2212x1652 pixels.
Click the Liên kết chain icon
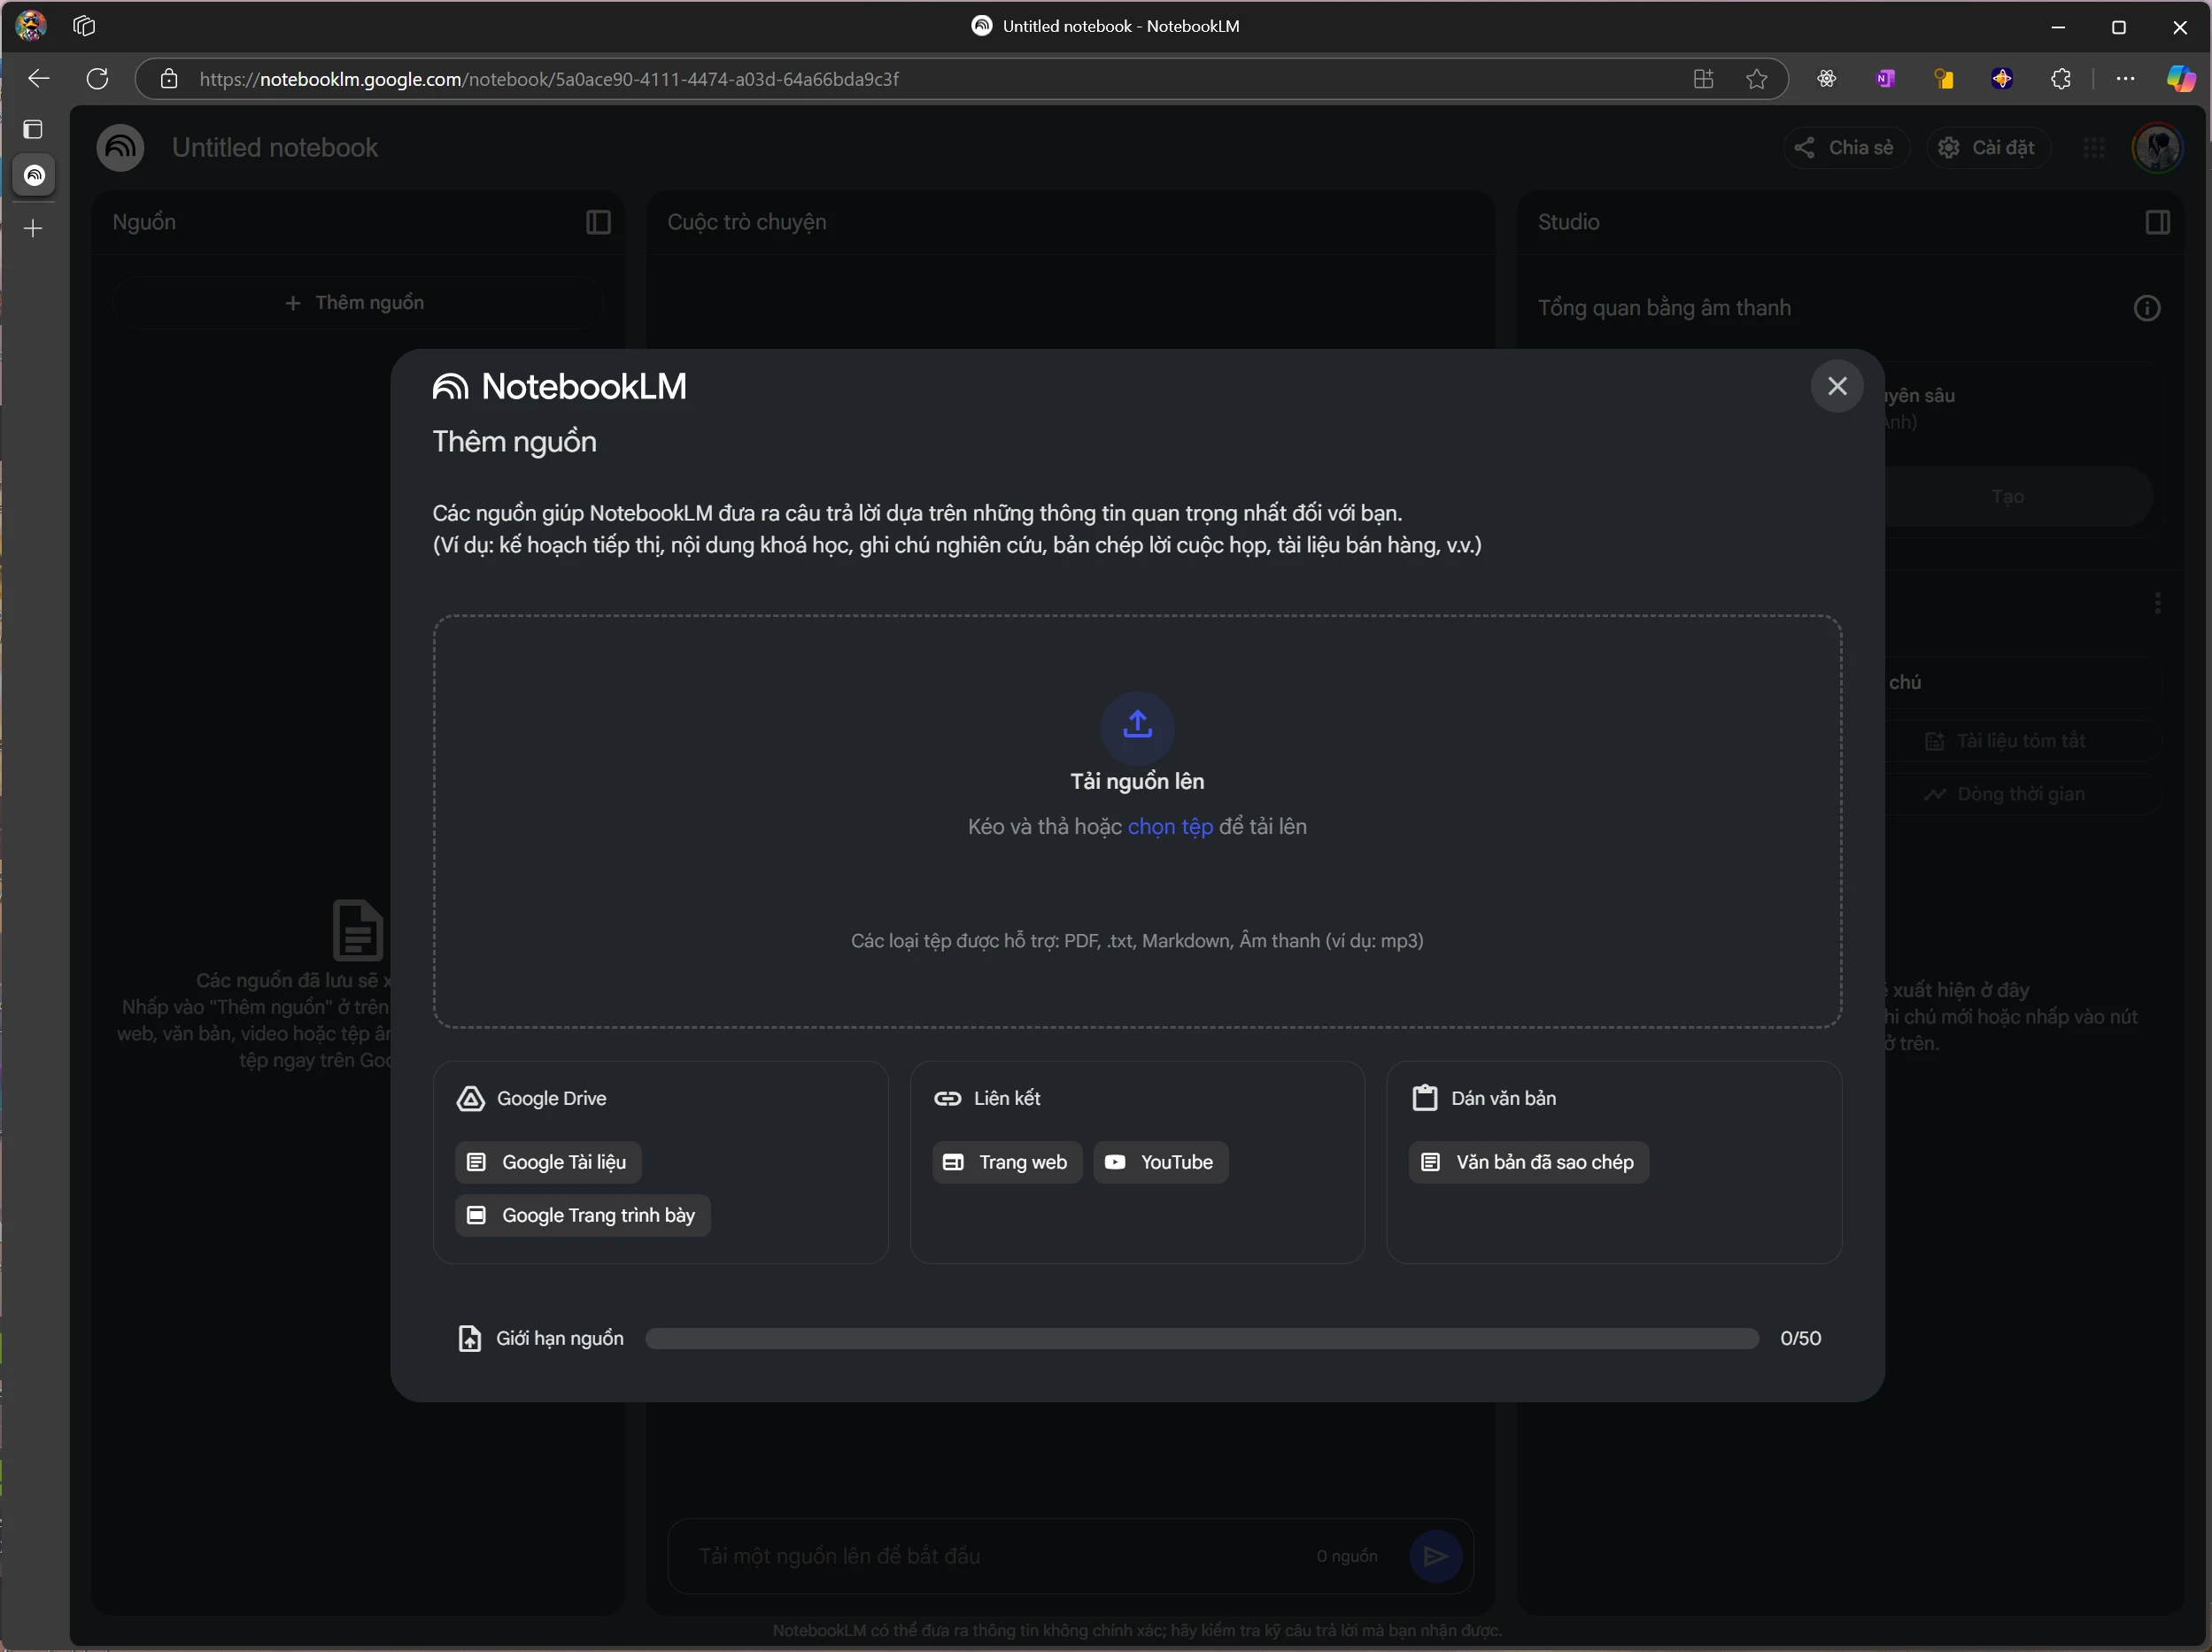[x=947, y=1098]
